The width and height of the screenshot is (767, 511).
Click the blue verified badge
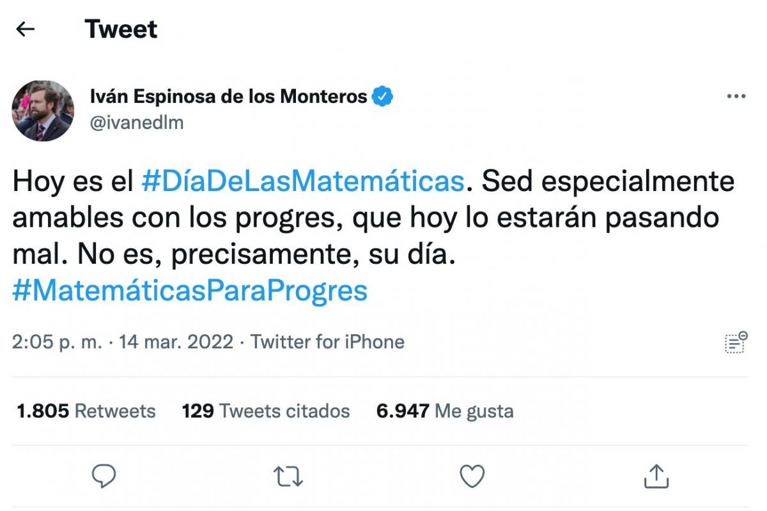pos(383,96)
